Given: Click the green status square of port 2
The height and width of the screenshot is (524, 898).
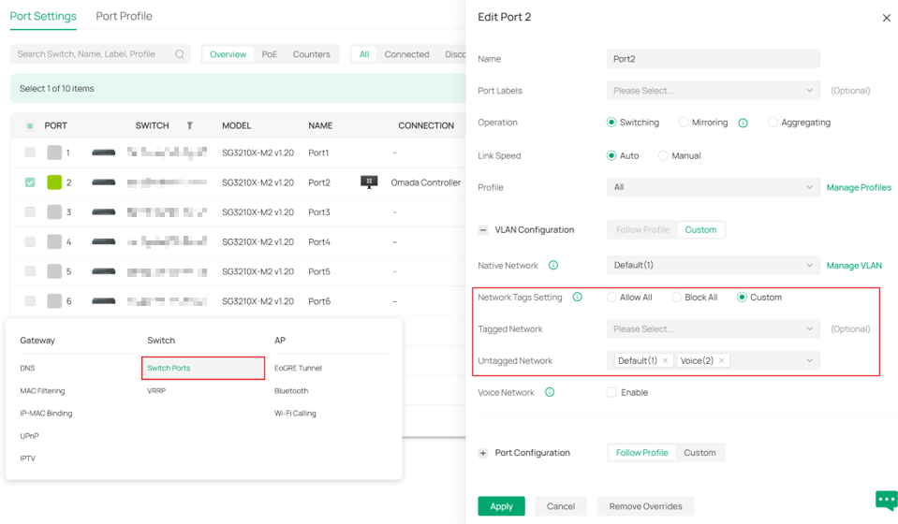Looking at the screenshot, I should coord(54,182).
